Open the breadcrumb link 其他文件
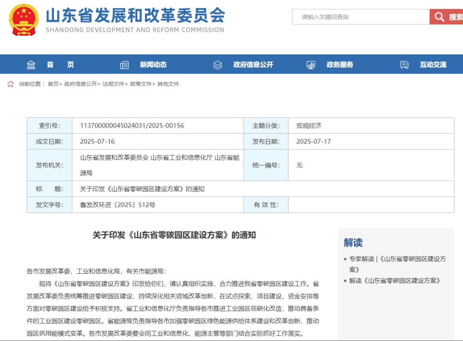This screenshot has height=341, width=463. pyautogui.click(x=168, y=84)
